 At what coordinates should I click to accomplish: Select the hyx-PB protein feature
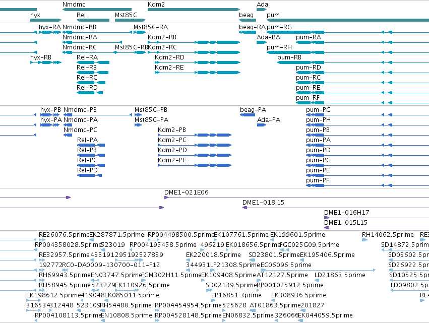coord(50,115)
